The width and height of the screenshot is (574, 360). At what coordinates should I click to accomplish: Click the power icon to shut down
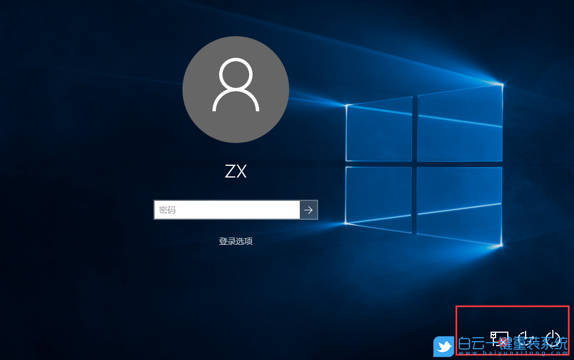[552, 338]
